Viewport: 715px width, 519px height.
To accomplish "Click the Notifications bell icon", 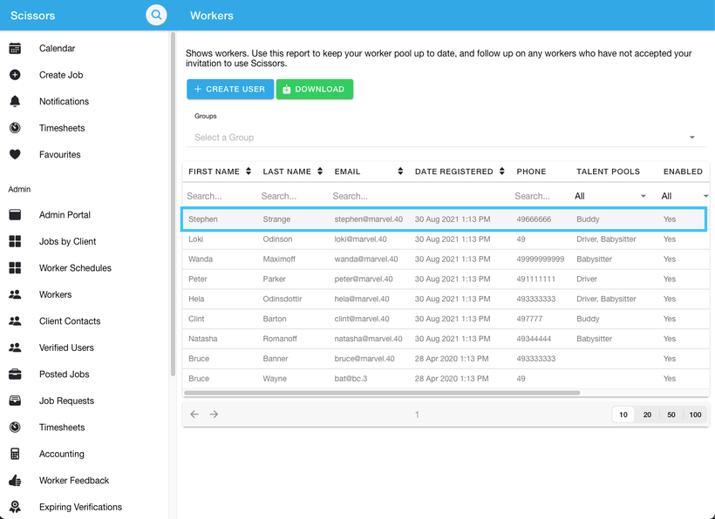I will (x=15, y=102).
